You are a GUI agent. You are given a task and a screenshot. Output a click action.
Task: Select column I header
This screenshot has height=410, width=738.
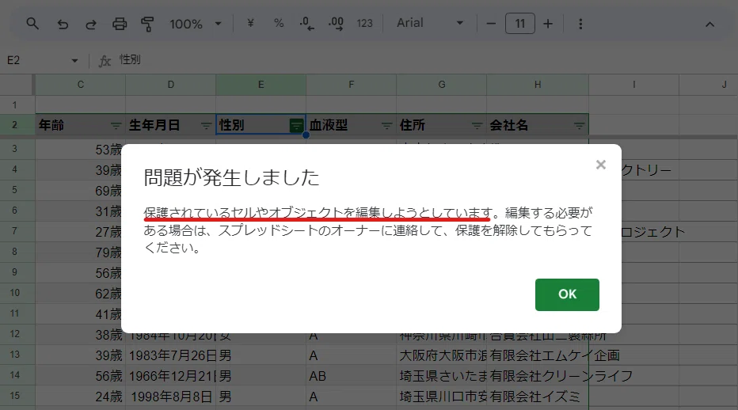[634, 84]
